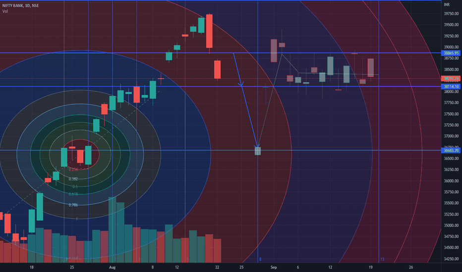Click the Aug date label on time axis

click(112, 267)
